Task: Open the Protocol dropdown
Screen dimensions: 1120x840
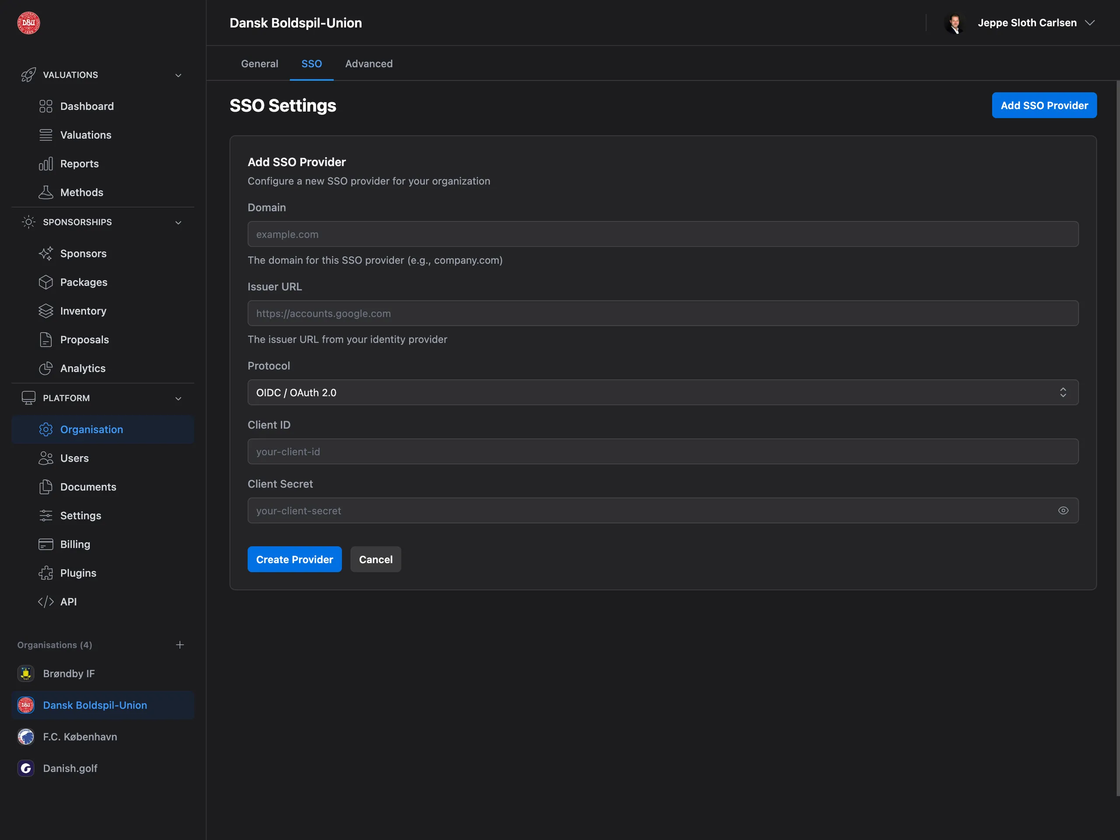Action: (x=663, y=393)
